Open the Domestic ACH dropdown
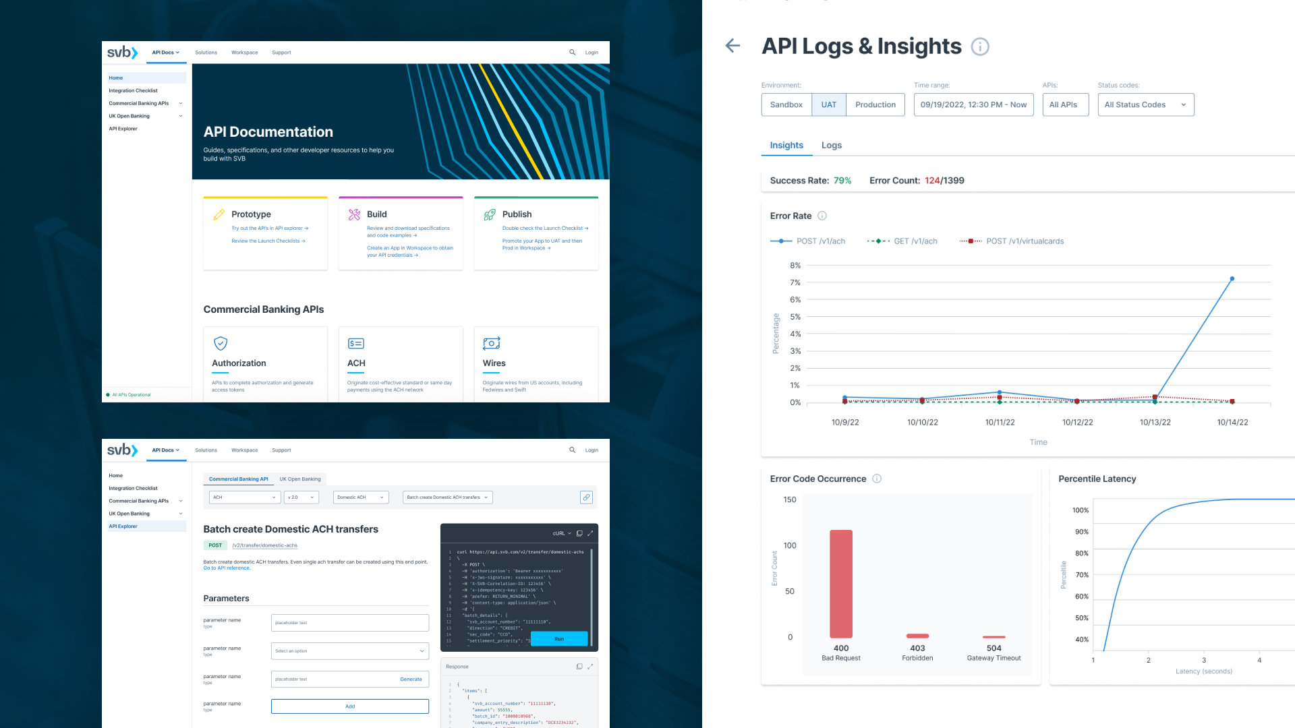 (x=361, y=497)
